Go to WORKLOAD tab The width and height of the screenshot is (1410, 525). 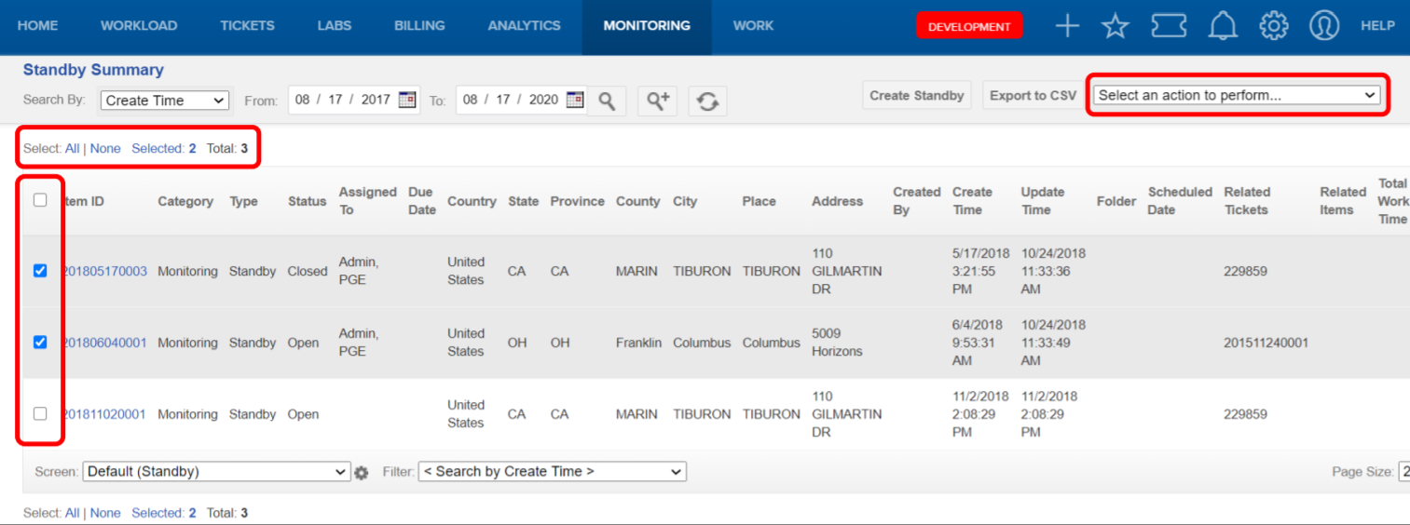click(x=139, y=26)
